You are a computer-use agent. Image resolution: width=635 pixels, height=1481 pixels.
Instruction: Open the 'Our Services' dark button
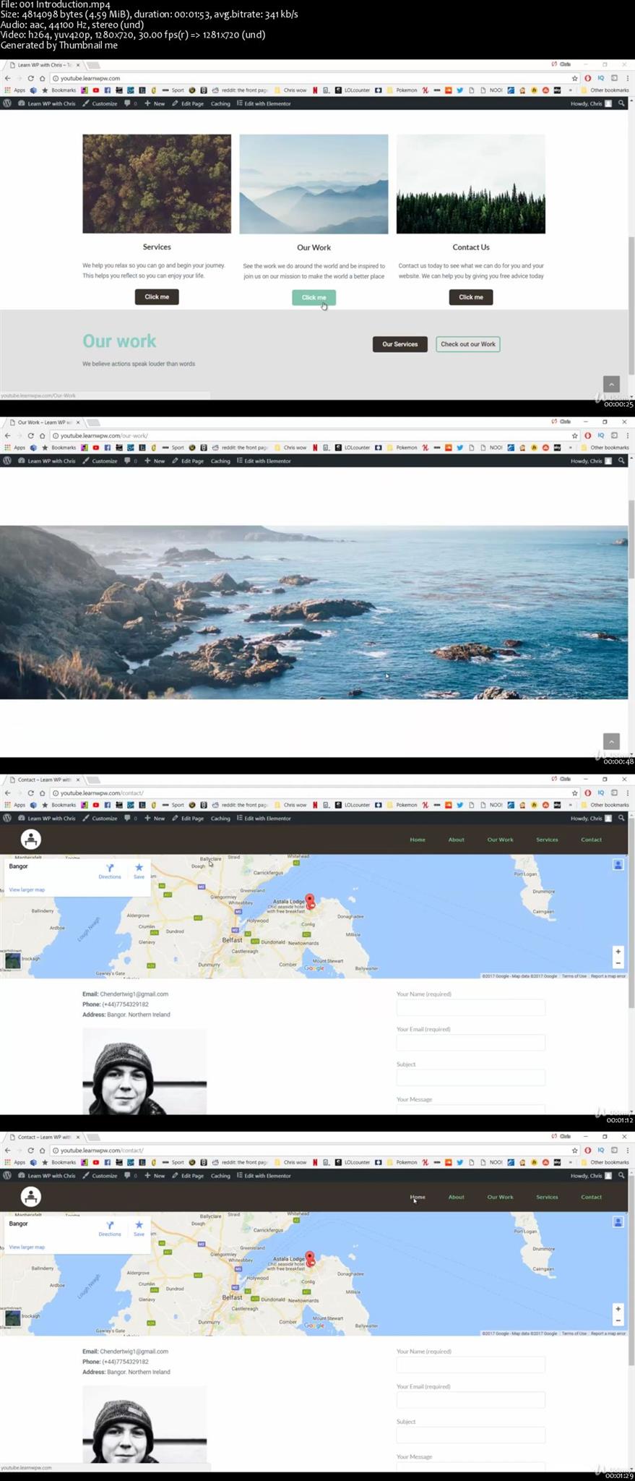click(x=400, y=344)
